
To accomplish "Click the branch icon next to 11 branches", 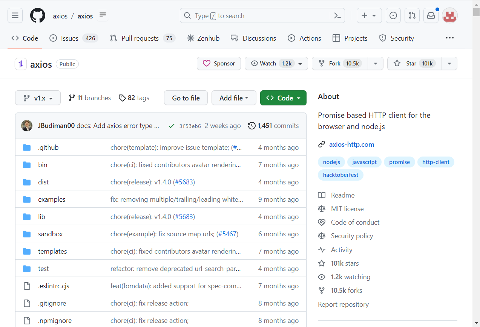I will [72, 98].
